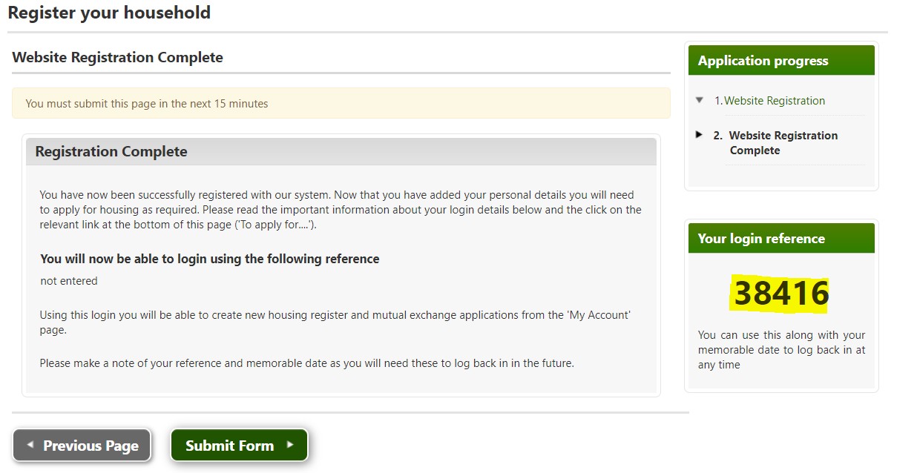Open the Website Registration step link
The width and height of the screenshot is (917, 473).
774,101
